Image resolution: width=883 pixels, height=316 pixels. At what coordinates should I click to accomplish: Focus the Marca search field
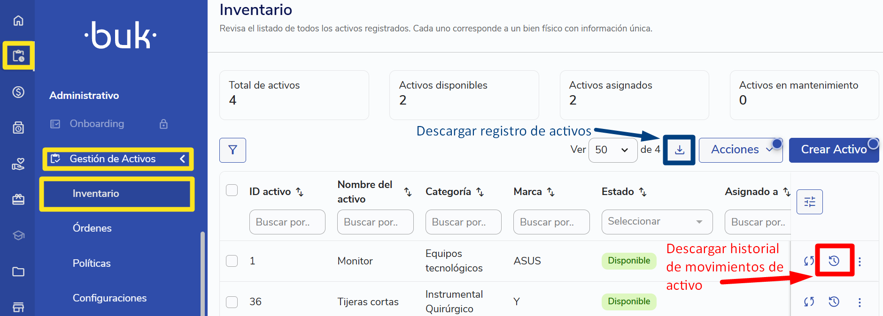coord(551,222)
